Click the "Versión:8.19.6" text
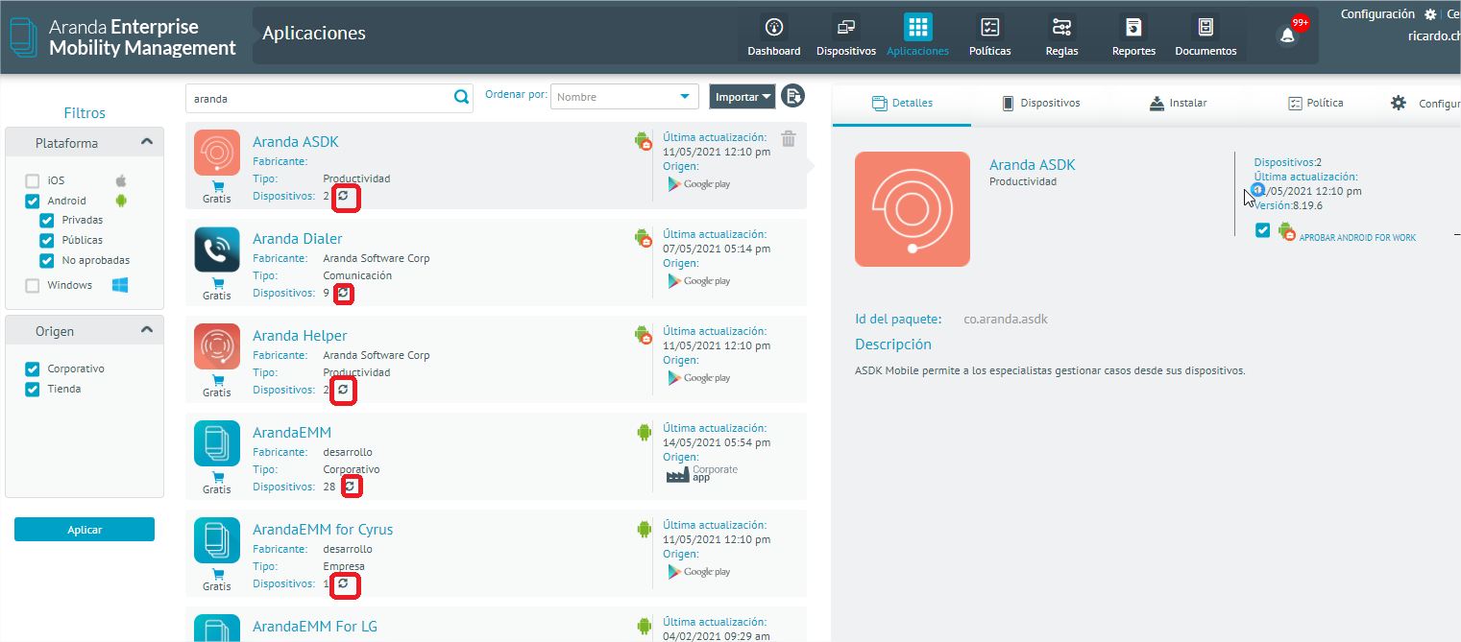 pos(1288,205)
